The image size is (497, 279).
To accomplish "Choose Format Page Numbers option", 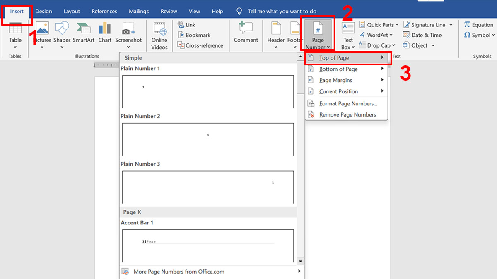I will click(347, 103).
